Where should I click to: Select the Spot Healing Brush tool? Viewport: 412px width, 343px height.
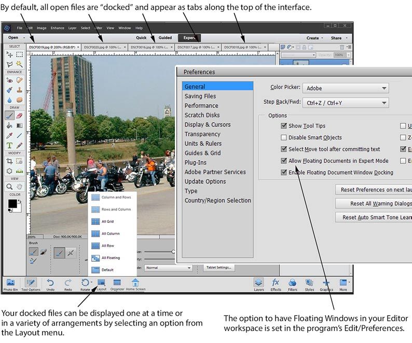coord(19,80)
